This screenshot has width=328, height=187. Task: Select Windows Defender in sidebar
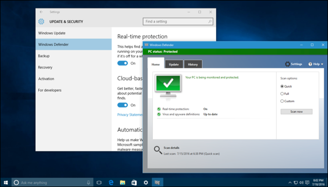74,44
